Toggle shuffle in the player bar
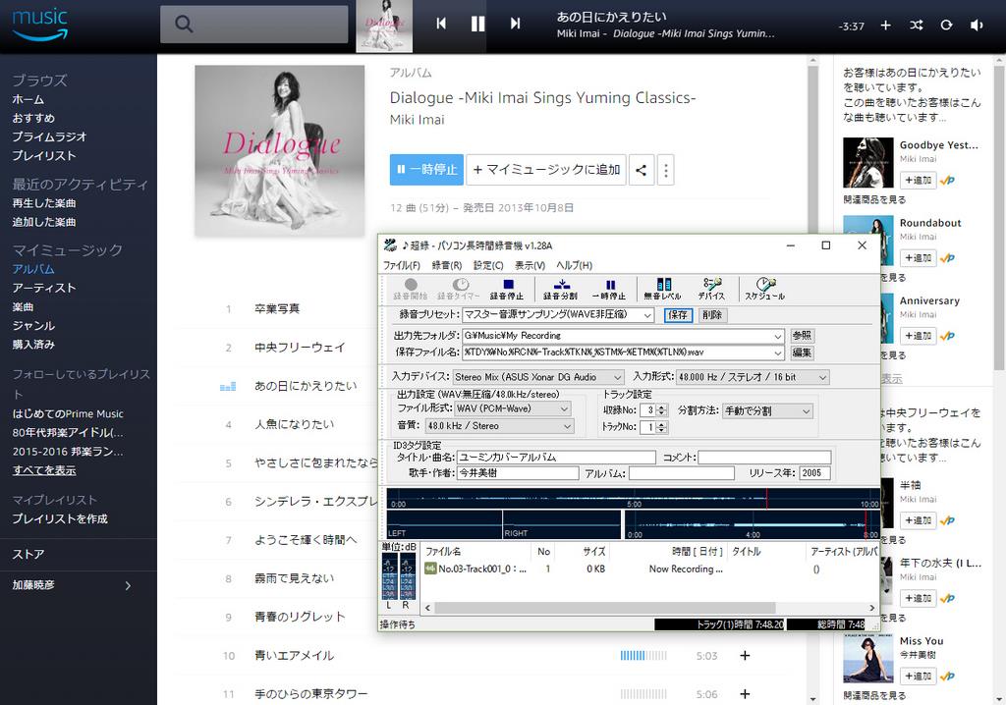This screenshot has height=705, width=1006. pos(917,25)
